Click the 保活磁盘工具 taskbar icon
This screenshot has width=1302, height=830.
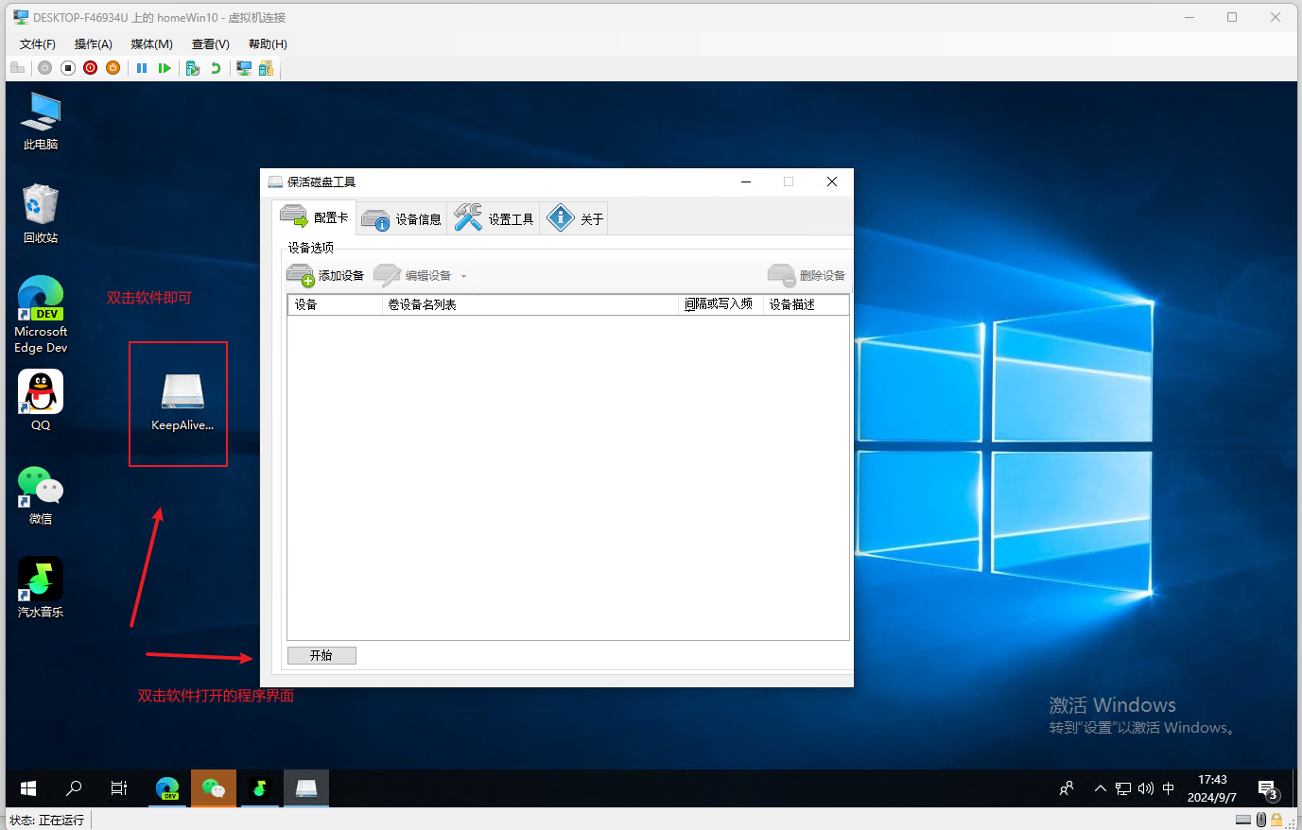306,788
